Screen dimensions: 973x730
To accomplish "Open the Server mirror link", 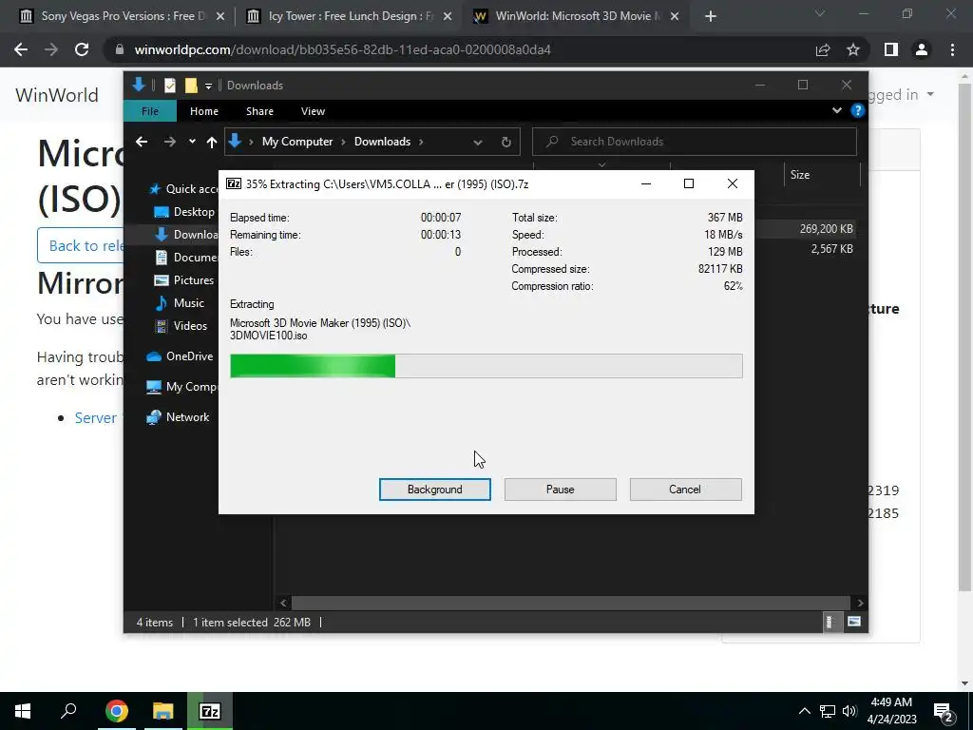I will [96, 418].
